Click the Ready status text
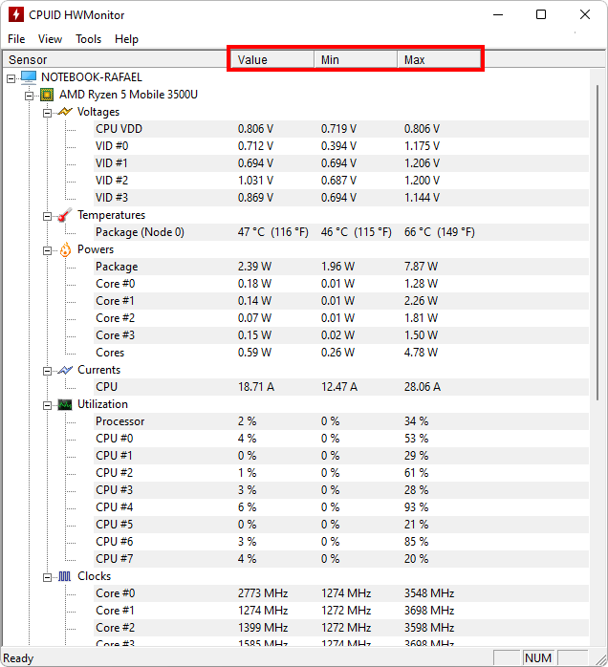This screenshot has height=667, width=608. [x=18, y=658]
